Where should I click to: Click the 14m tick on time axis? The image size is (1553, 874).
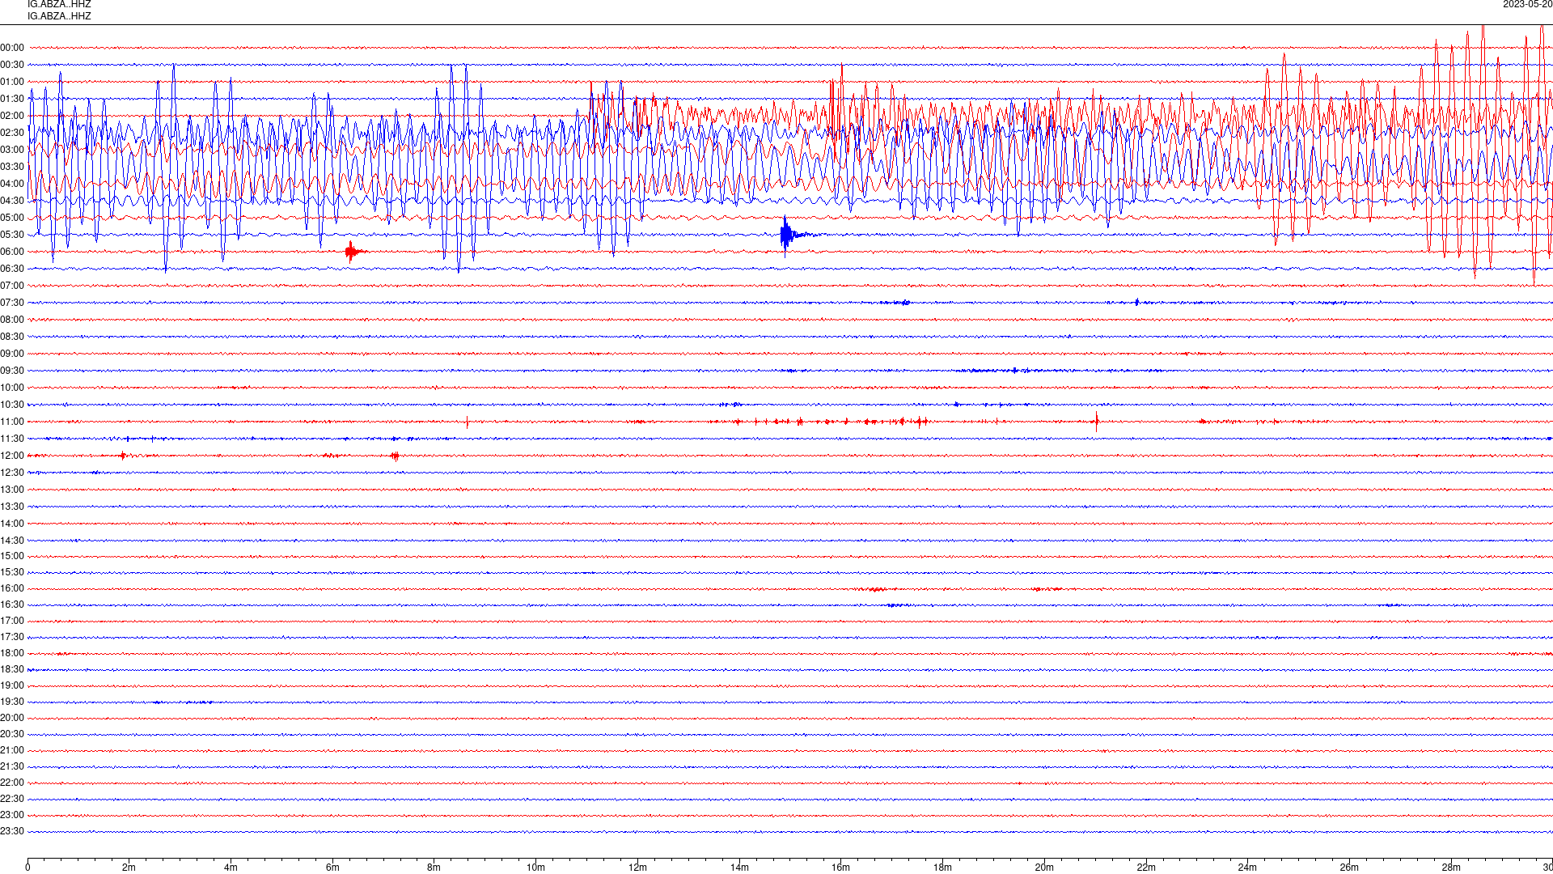[739, 868]
